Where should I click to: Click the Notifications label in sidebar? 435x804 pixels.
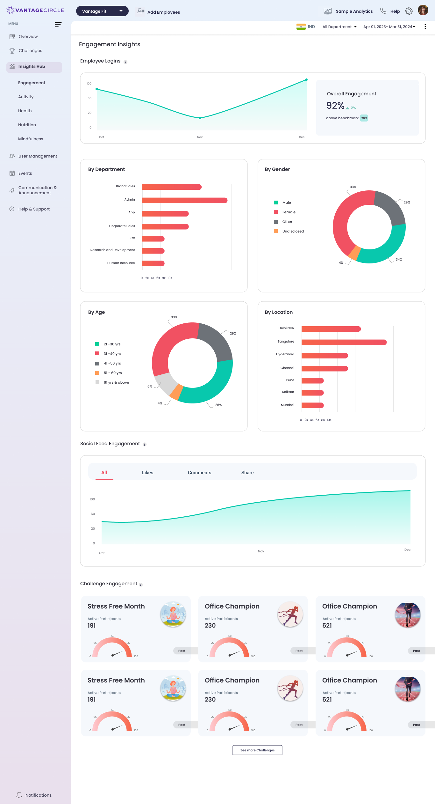coord(39,795)
